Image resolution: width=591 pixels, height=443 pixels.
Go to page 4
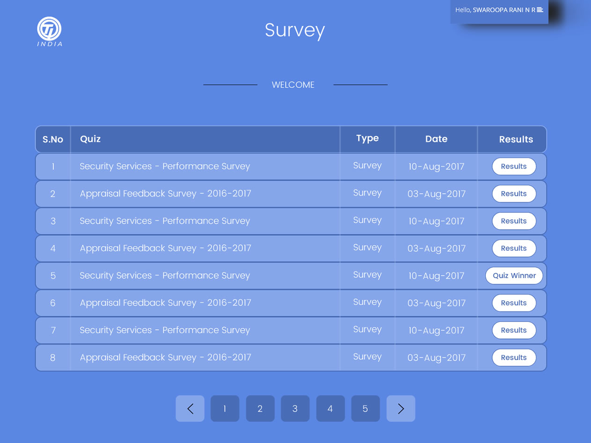click(330, 408)
